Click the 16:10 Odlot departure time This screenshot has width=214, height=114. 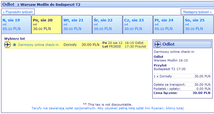coord(135,43)
